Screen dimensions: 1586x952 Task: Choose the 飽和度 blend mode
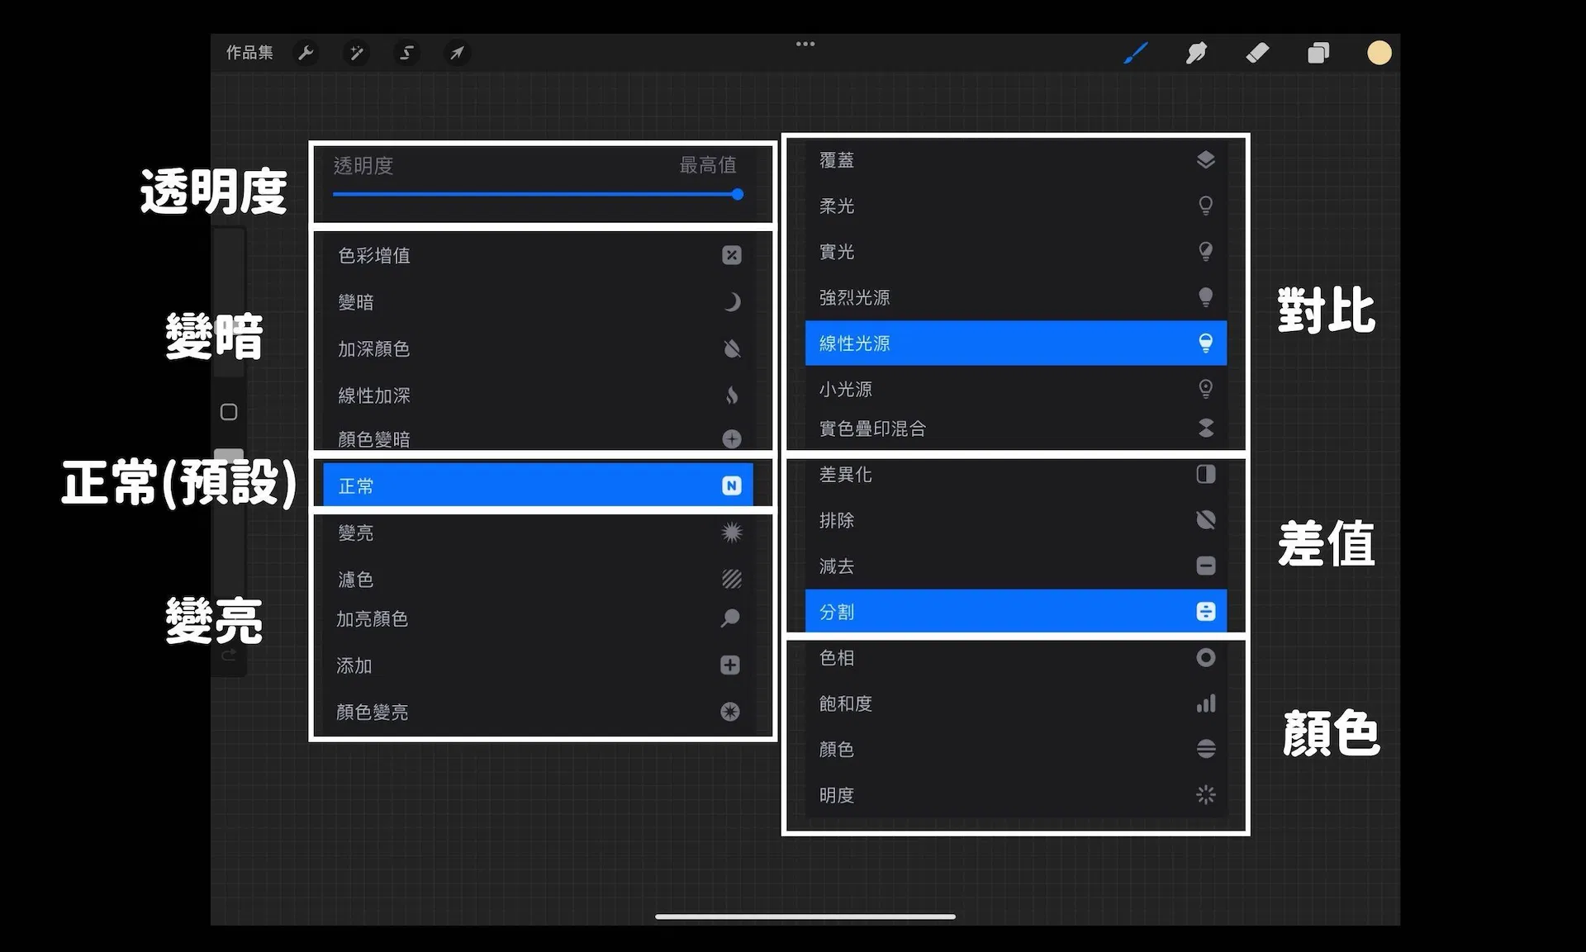point(1016,703)
